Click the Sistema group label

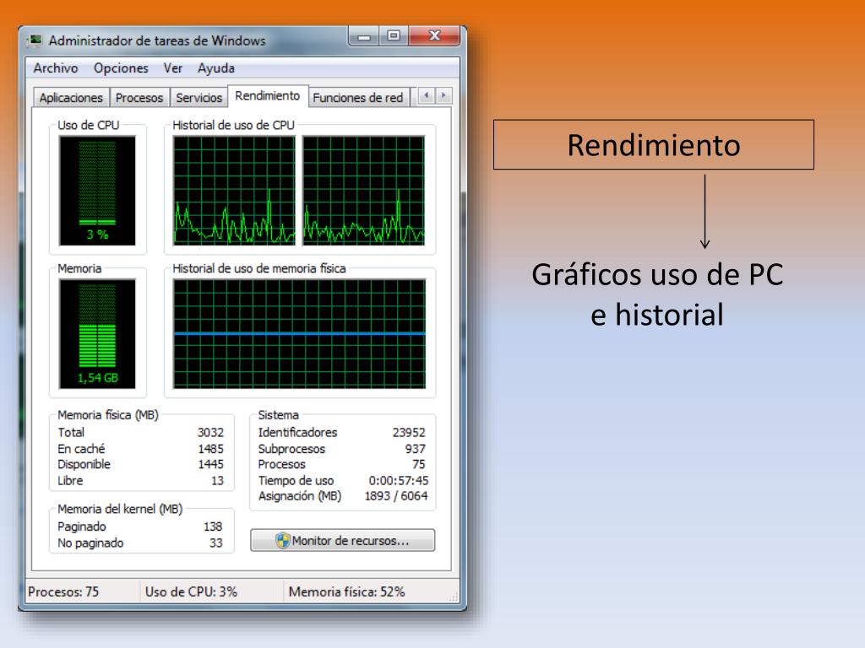coord(278,415)
